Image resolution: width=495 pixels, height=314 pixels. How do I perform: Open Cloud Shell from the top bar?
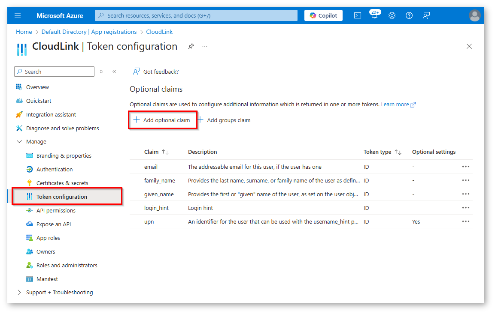click(357, 15)
